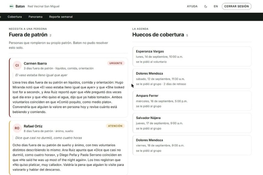Click '2 días de retraso' status text

pos(175,84)
